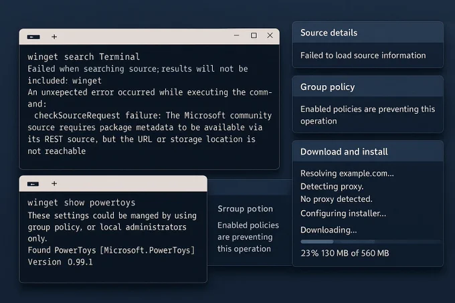Click the "not reachable" line in terminal
The width and height of the screenshot is (455, 303).
57,150
